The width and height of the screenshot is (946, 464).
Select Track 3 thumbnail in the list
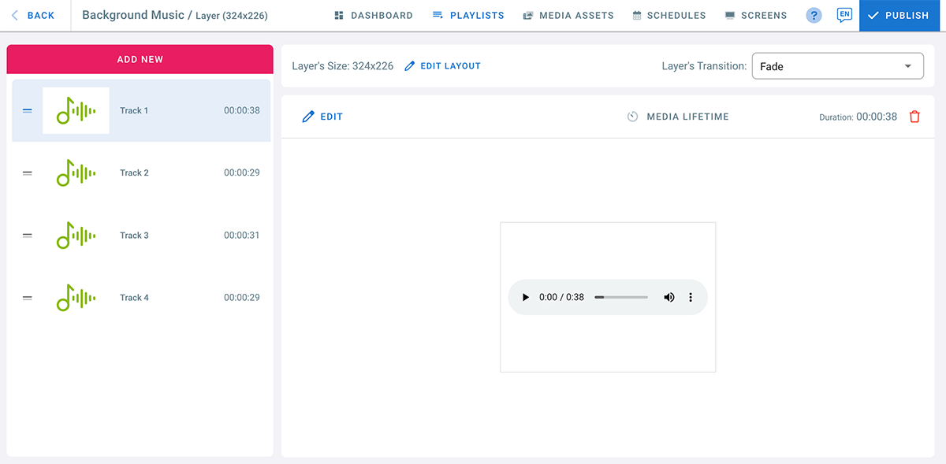[76, 236]
